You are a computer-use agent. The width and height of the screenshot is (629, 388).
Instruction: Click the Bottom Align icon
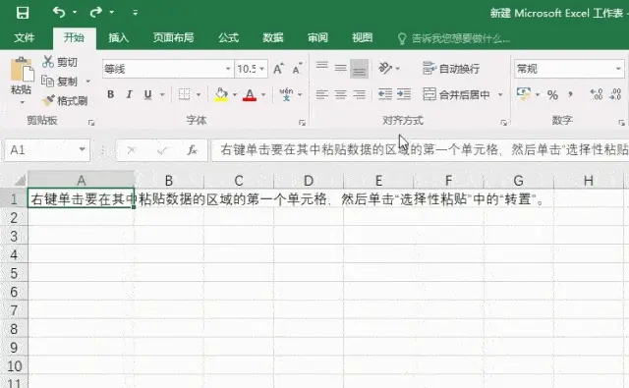(359, 68)
